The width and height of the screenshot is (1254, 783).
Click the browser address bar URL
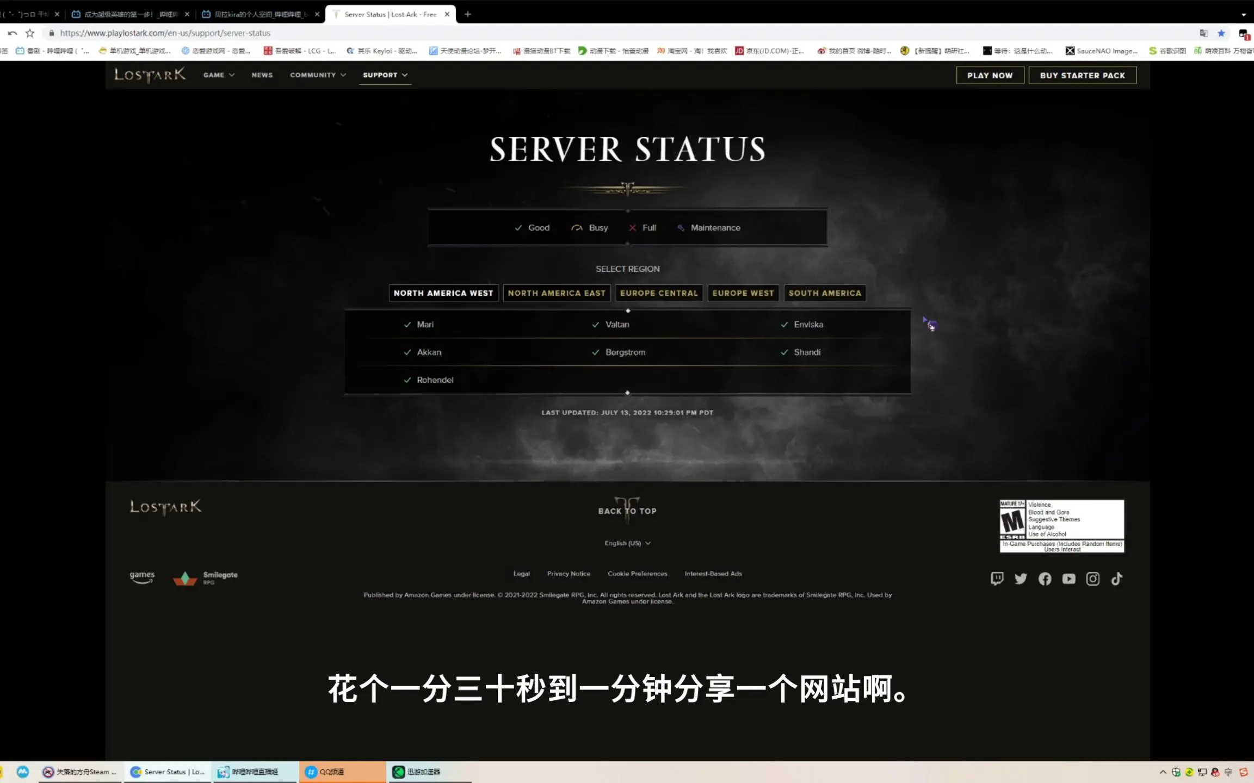point(165,33)
